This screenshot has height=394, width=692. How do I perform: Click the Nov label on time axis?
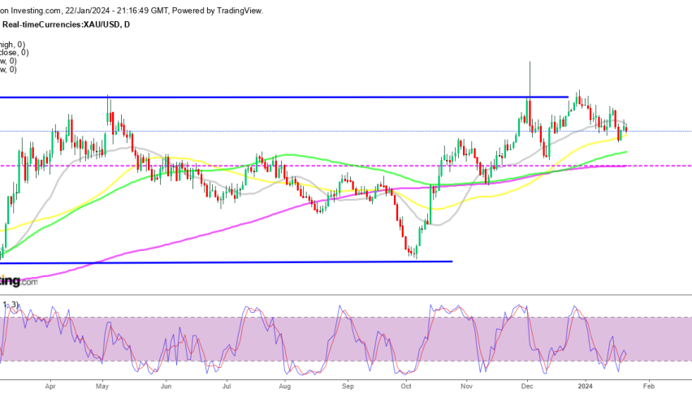click(466, 386)
